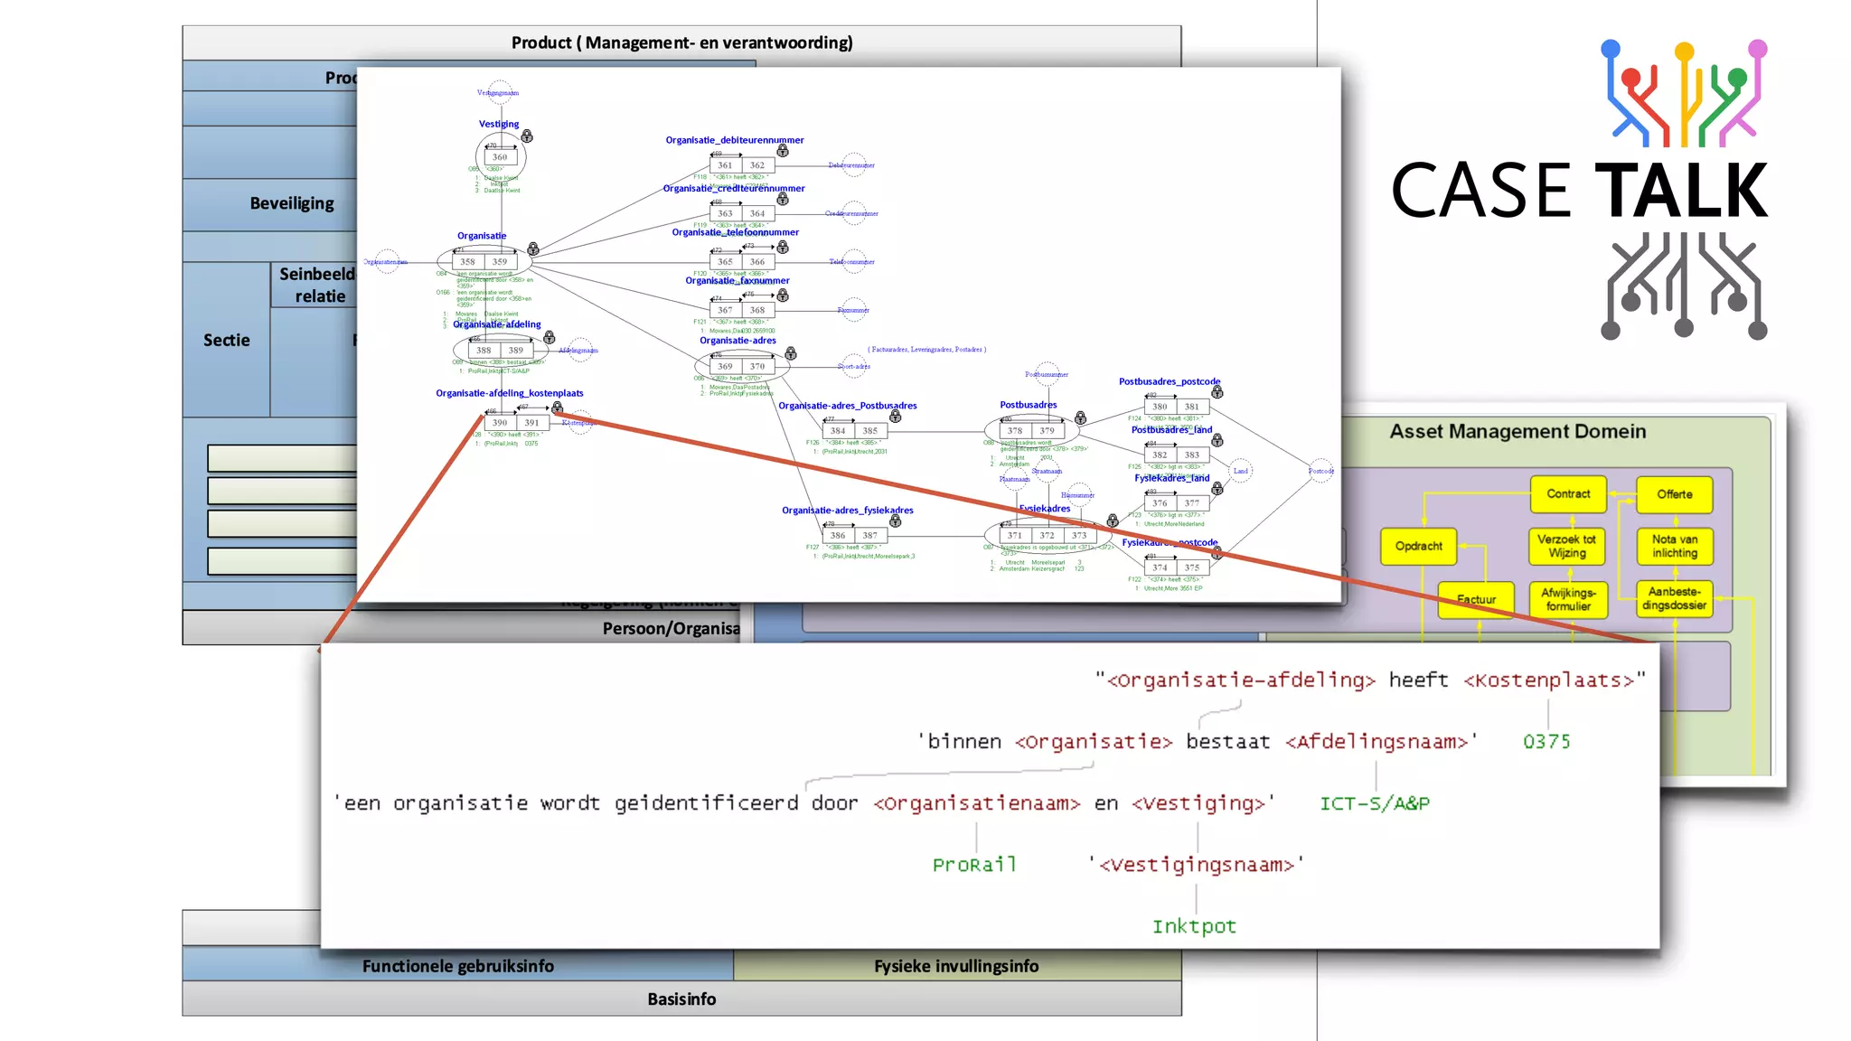Click the lock icon on Organisatie-adres_fysiekadres
The image size is (1851, 1041).
896,521
